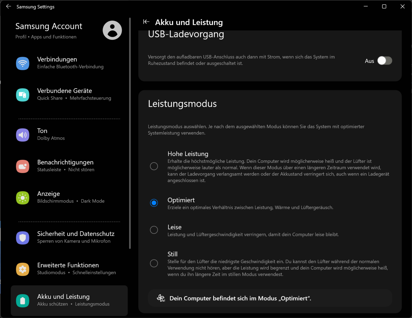Select the Leise radio button
Viewport: 412px width, 318px height.
(x=154, y=230)
